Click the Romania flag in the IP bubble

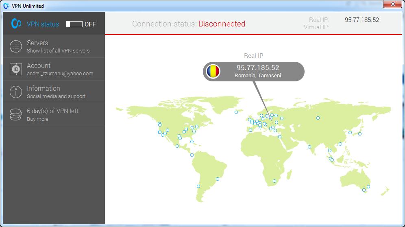tap(213, 72)
